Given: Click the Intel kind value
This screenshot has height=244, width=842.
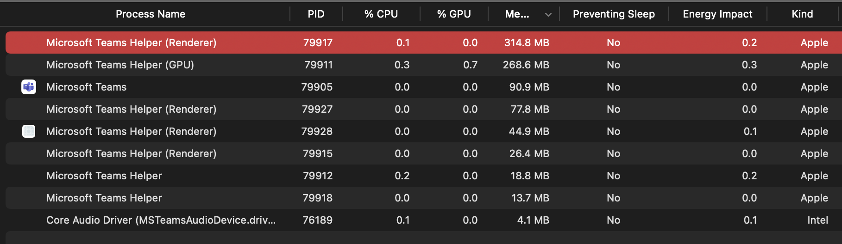Looking at the screenshot, I should point(817,220).
